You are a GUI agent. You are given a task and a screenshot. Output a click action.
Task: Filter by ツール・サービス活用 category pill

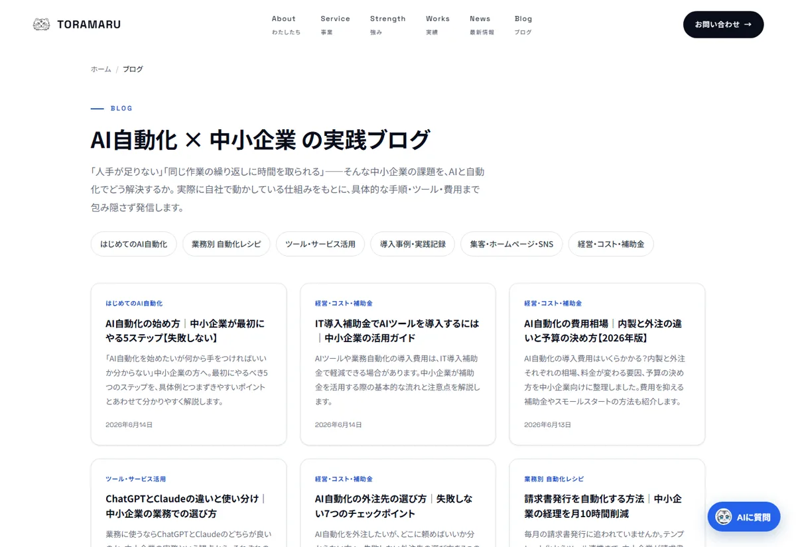(x=320, y=244)
